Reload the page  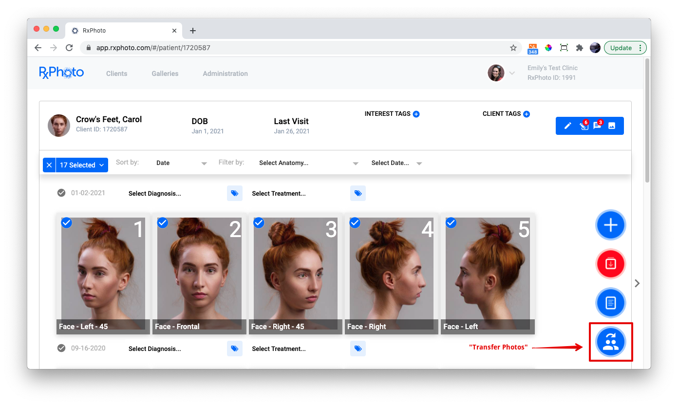[69, 48]
